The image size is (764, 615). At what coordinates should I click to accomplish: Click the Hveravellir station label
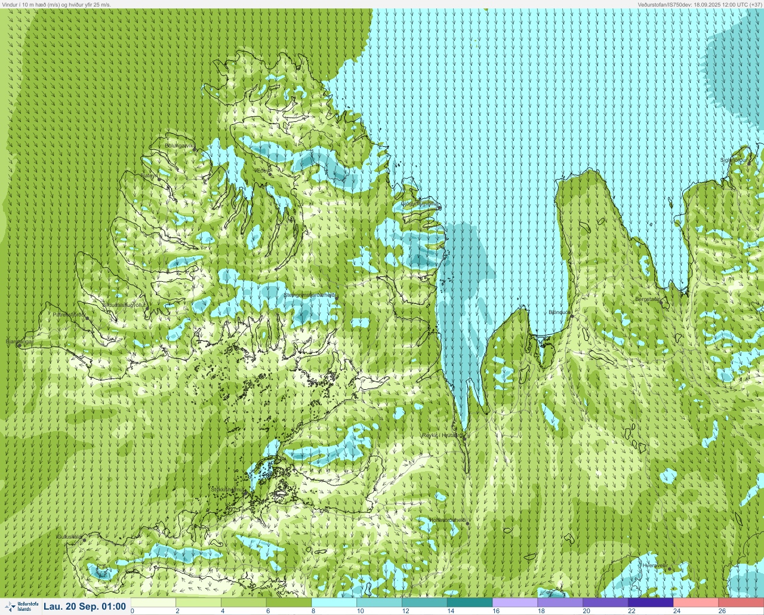click(655, 565)
